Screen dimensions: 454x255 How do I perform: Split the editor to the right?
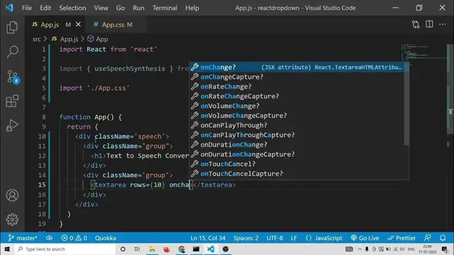pos(429,24)
